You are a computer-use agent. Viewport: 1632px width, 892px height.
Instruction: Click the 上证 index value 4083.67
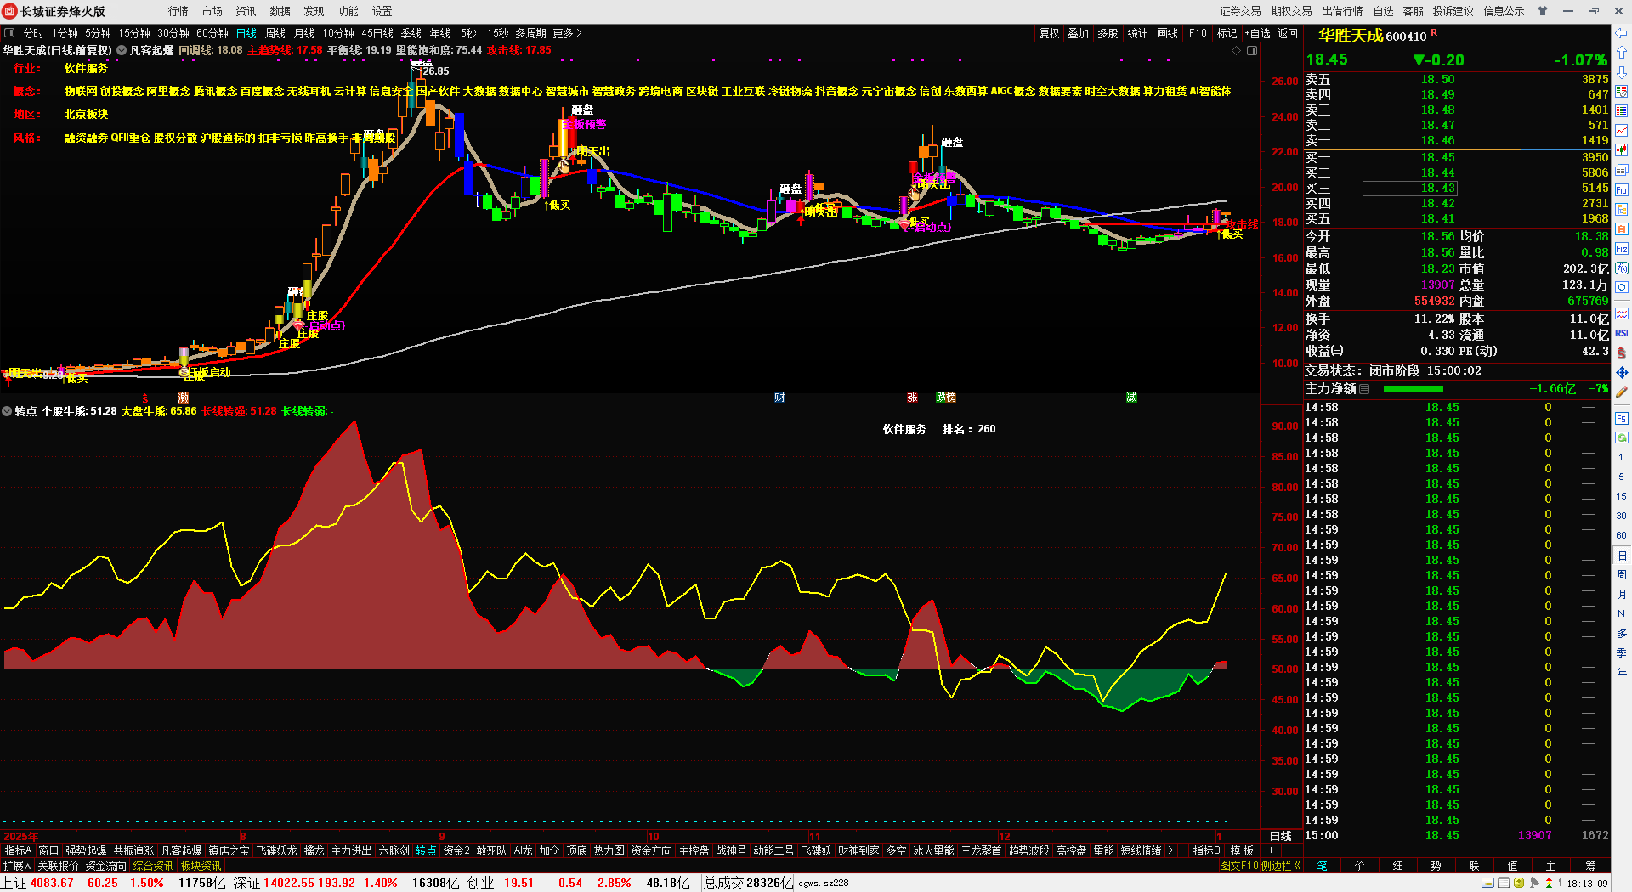click(52, 884)
